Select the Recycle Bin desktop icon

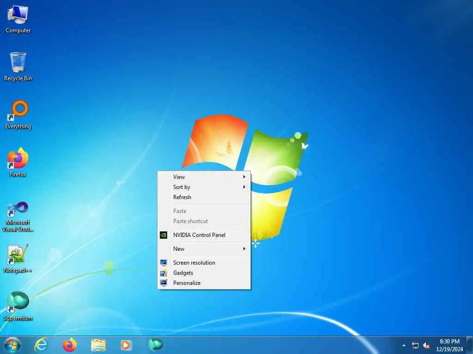click(18, 66)
